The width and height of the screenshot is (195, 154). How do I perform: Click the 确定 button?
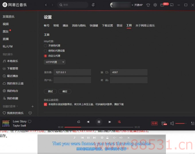pyautogui.click(x=65, y=91)
